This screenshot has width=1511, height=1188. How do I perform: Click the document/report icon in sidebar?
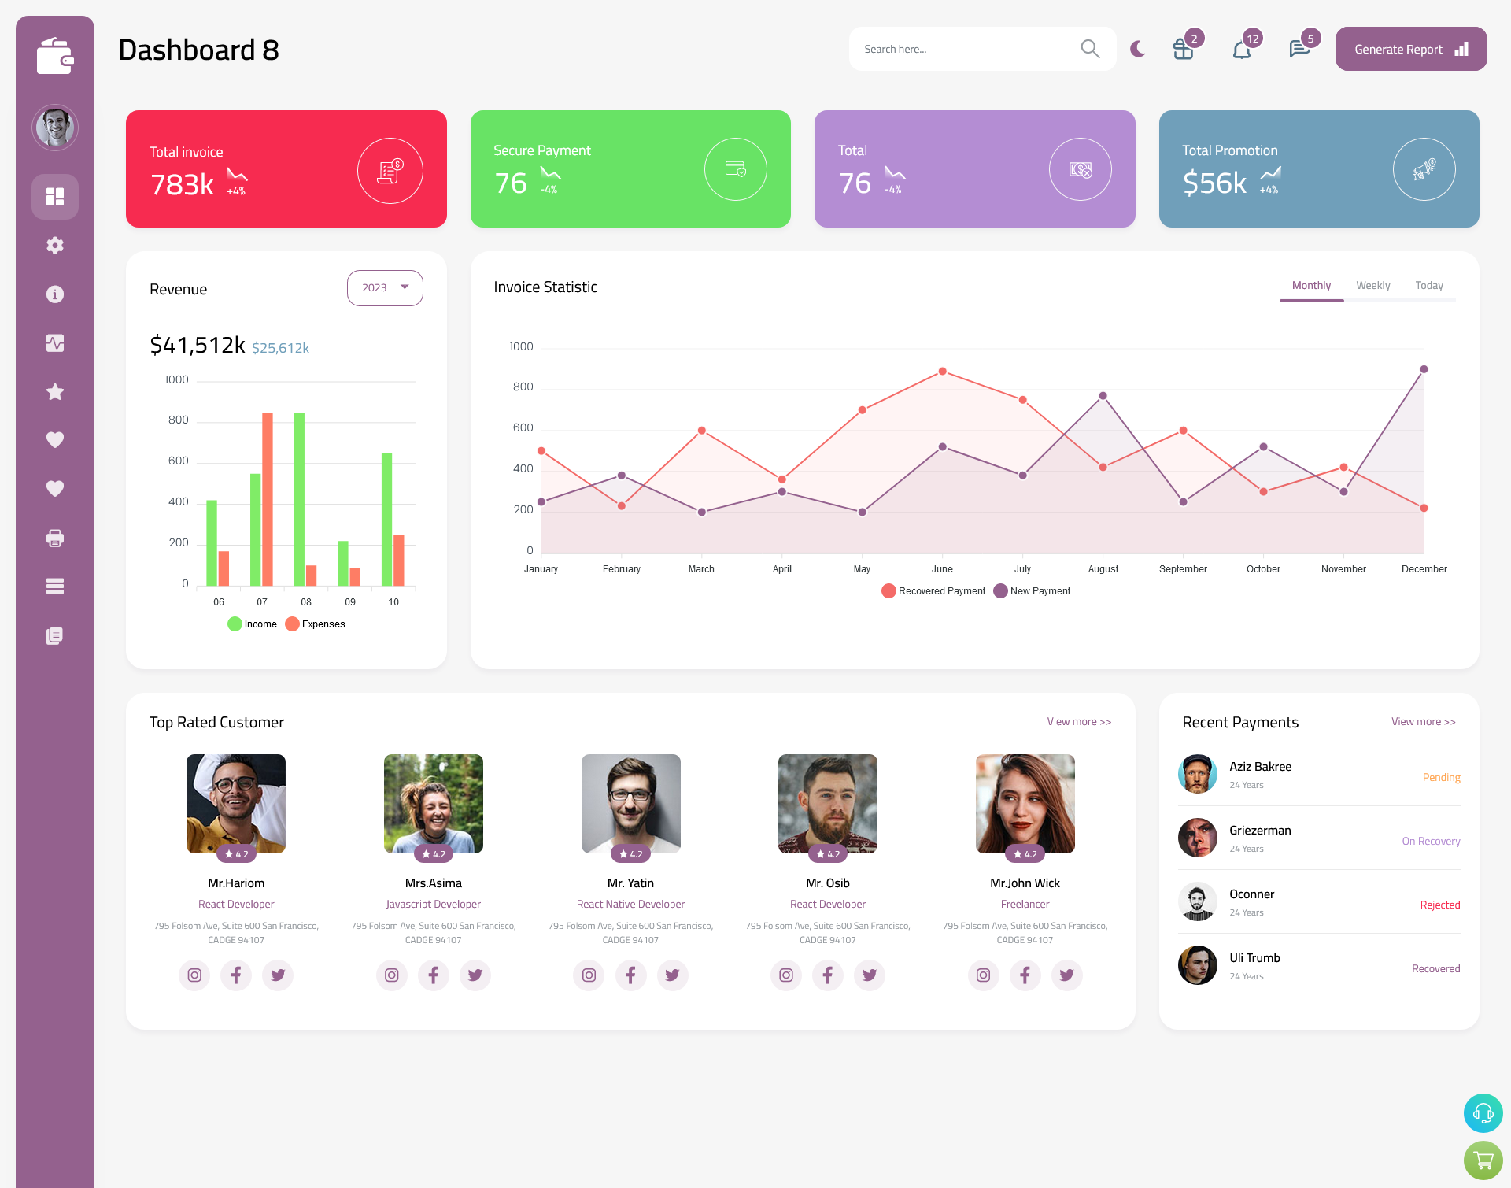54,635
